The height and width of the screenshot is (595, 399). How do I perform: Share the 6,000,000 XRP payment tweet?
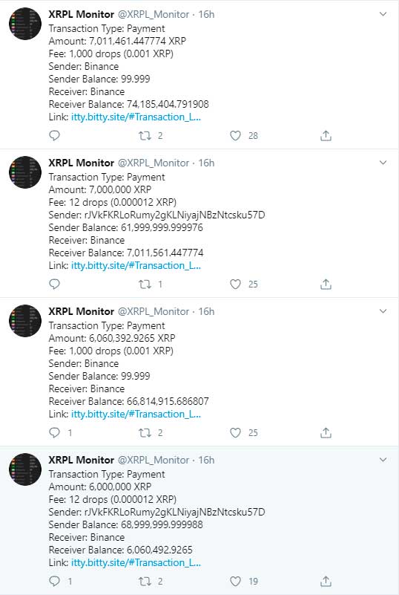coord(326,581)
